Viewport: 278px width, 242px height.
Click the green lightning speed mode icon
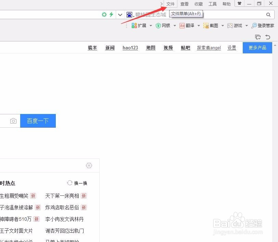[111, 14]
